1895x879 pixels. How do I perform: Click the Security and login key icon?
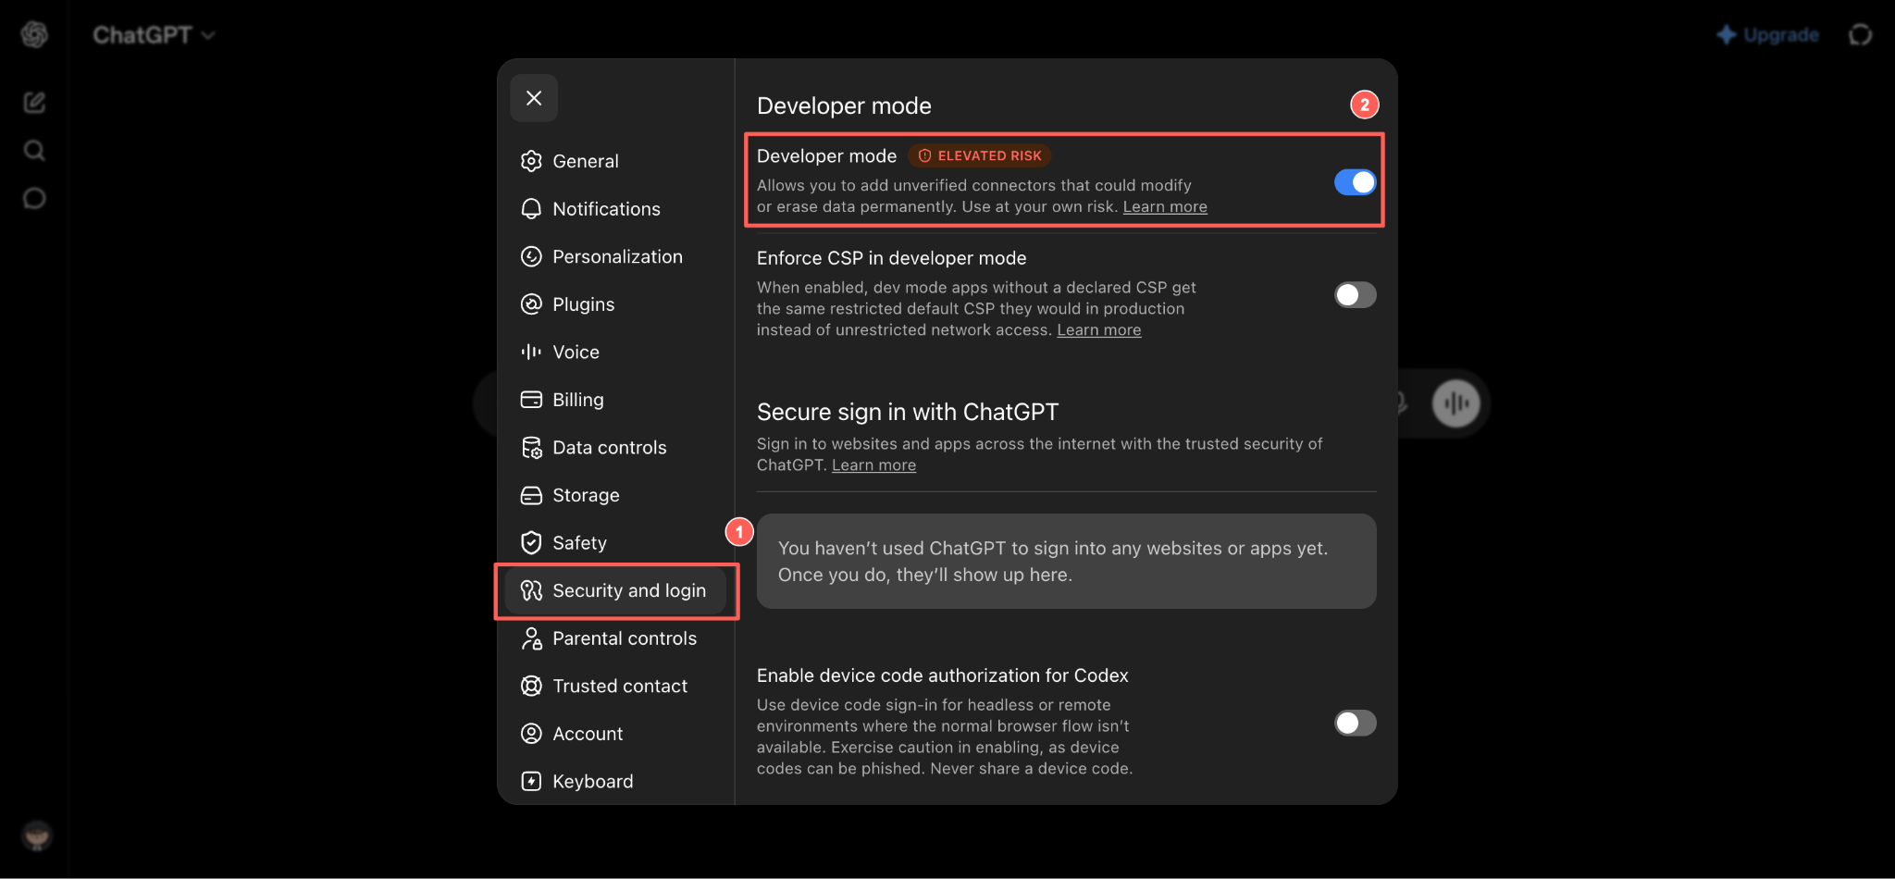coord(531,590)
